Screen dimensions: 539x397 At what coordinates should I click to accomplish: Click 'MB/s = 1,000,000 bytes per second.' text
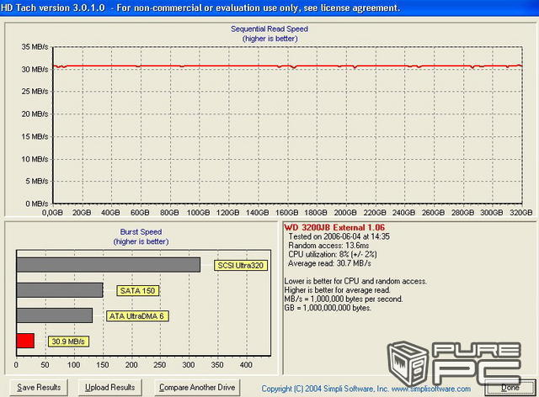point(344,299)
